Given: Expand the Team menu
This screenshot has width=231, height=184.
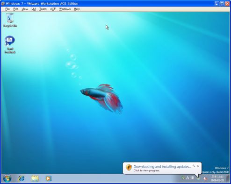Looking at the screenshot, I should (x=43, y=9).
